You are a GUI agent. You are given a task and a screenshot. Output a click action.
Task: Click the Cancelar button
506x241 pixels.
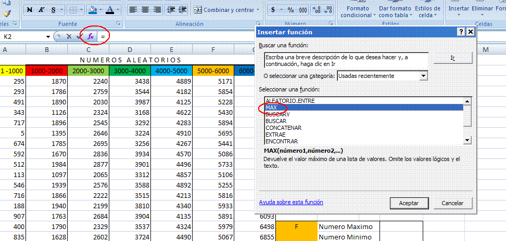pyautogui.click(x=452, y=203)
